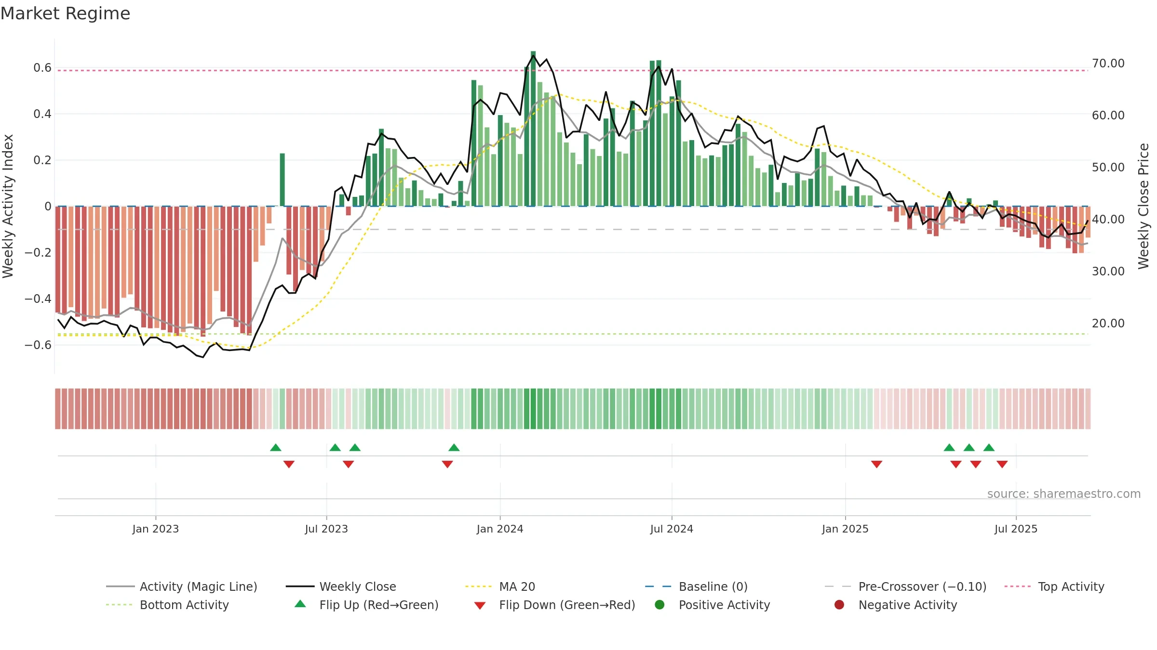1157x650 pixels.
Task: Click the first red heatmap cell at far left
Action: (x=58, y=409)
